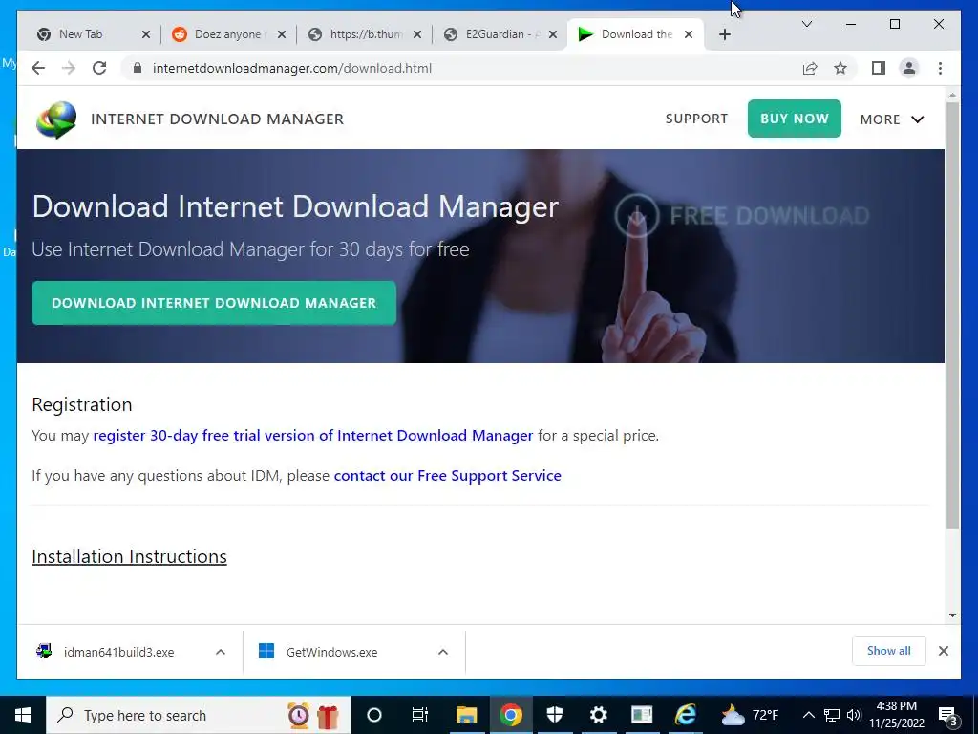Close the E2Guardian tab
Screen dimensions: 978x734
point(553,34)
